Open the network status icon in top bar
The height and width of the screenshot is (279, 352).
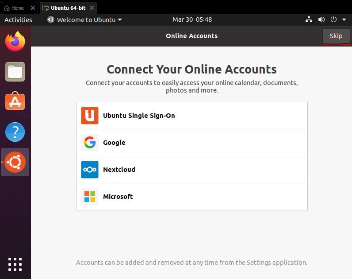click(x=309, y=19)
